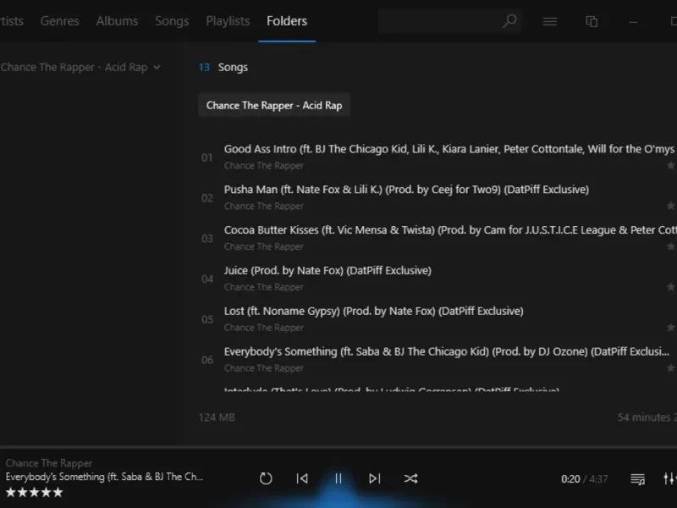This screenshot has width=677, height=508.
Task: Select track 05 Lost ft. Noname Gypsy
Action: click(438, 319)
